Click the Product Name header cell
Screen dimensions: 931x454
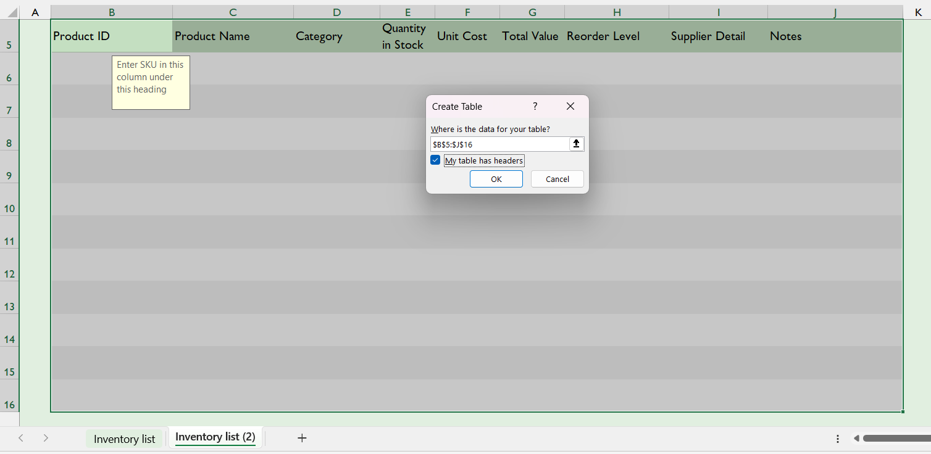(x=233, y=36)
